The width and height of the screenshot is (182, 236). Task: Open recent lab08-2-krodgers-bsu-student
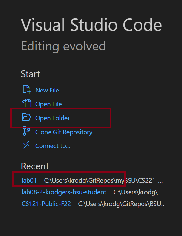coord(64,192)
